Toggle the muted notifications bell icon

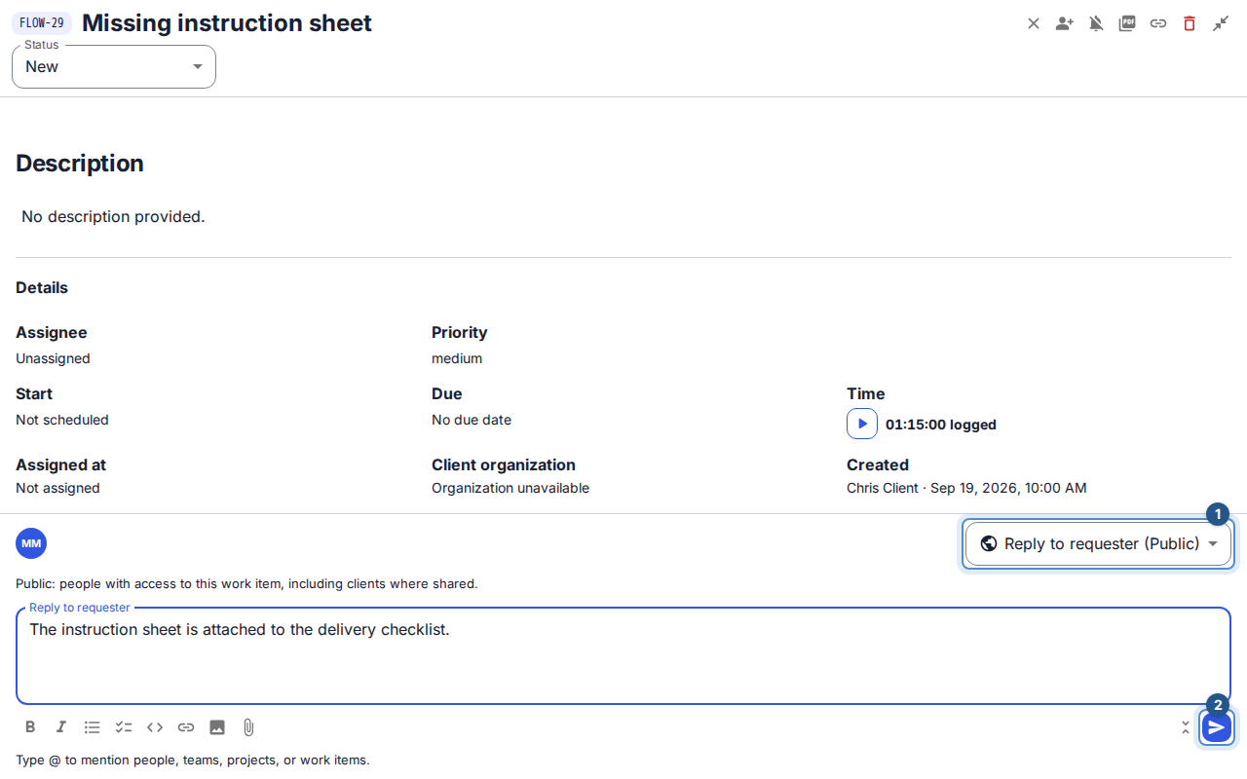1096,23
